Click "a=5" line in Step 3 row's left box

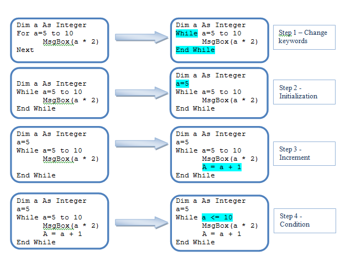(x=23, y=142)
